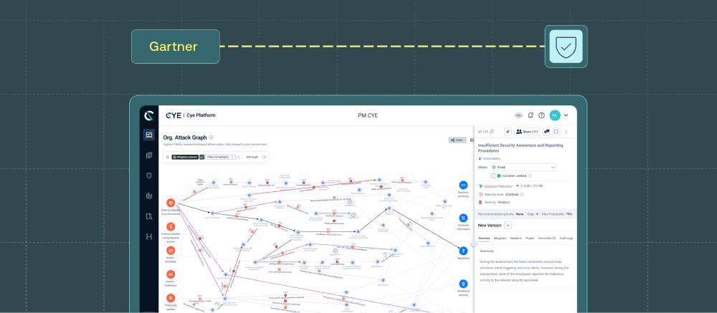Viewport: 717px width, 313px height.
Task: Click the Share (11) button
Action: [x=527, y=132]
